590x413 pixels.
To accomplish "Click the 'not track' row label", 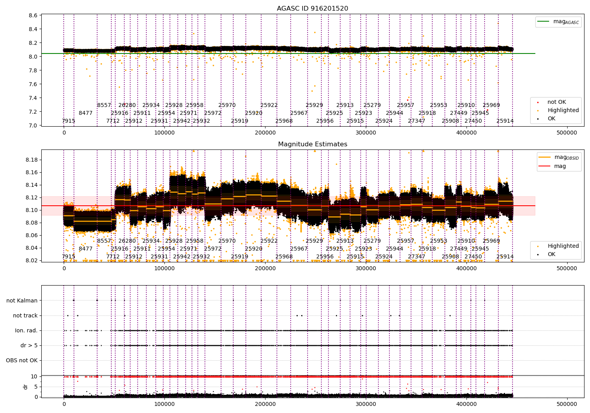I will (25, 315).
